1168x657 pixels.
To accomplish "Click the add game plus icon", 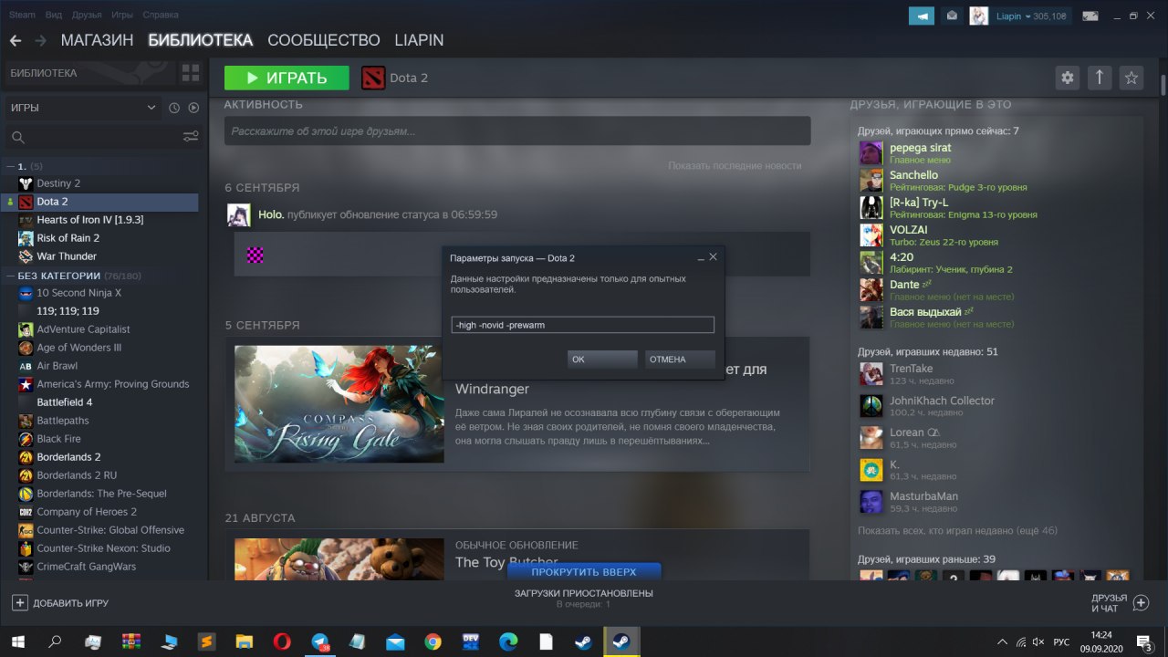I will (19, 603).
